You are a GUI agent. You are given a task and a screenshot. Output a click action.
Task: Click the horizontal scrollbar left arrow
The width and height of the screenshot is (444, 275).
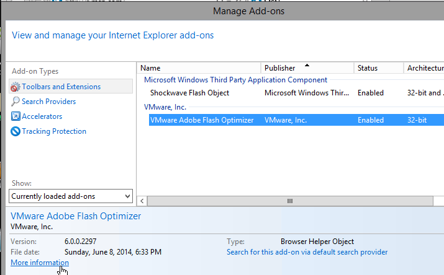tap(142, 201)
